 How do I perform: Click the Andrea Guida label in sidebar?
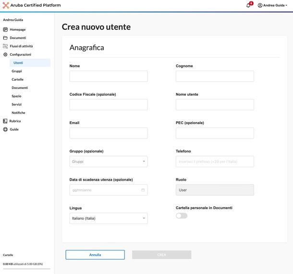point(13,20)
